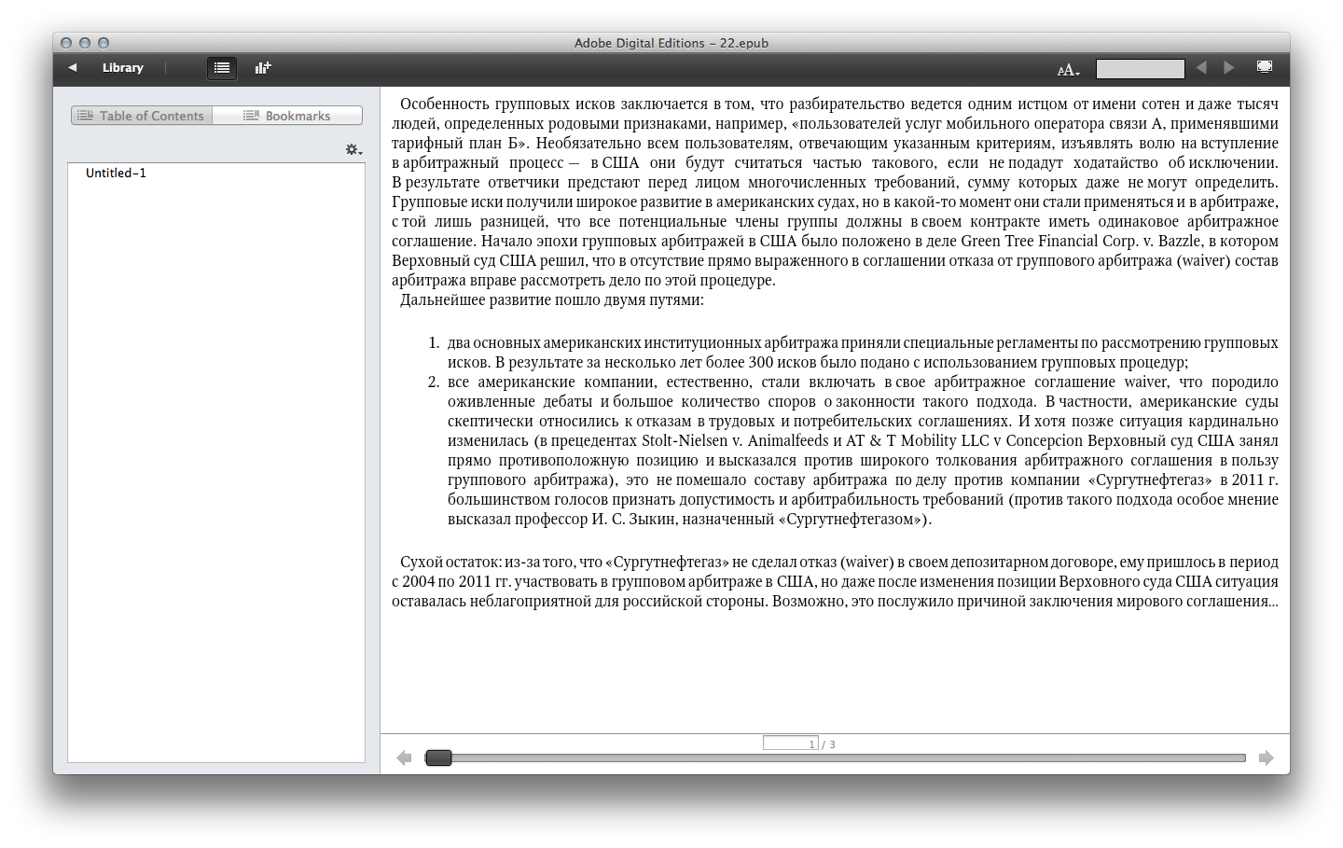Open the text size AA dropdown
Screen dimensions: 1343x848
(x=1068, y=70)
